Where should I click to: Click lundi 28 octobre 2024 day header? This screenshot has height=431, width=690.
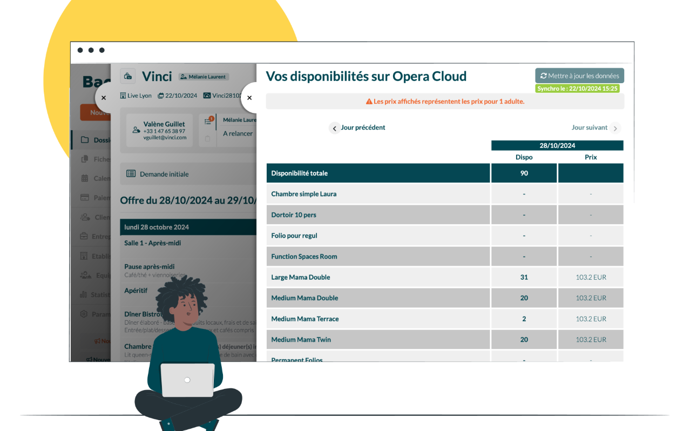pos(188,227)
